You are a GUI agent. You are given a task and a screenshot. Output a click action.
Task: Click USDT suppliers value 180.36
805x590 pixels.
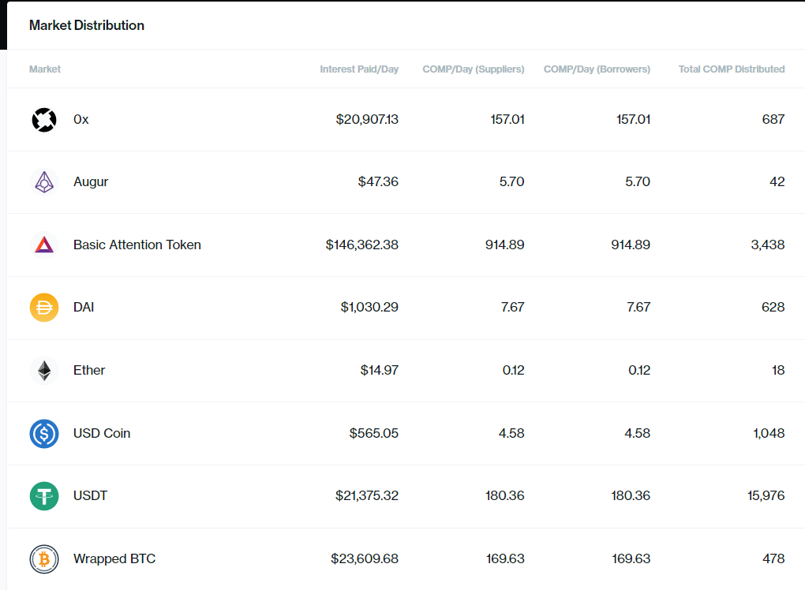pyautogui.click(x=504, y=495)
